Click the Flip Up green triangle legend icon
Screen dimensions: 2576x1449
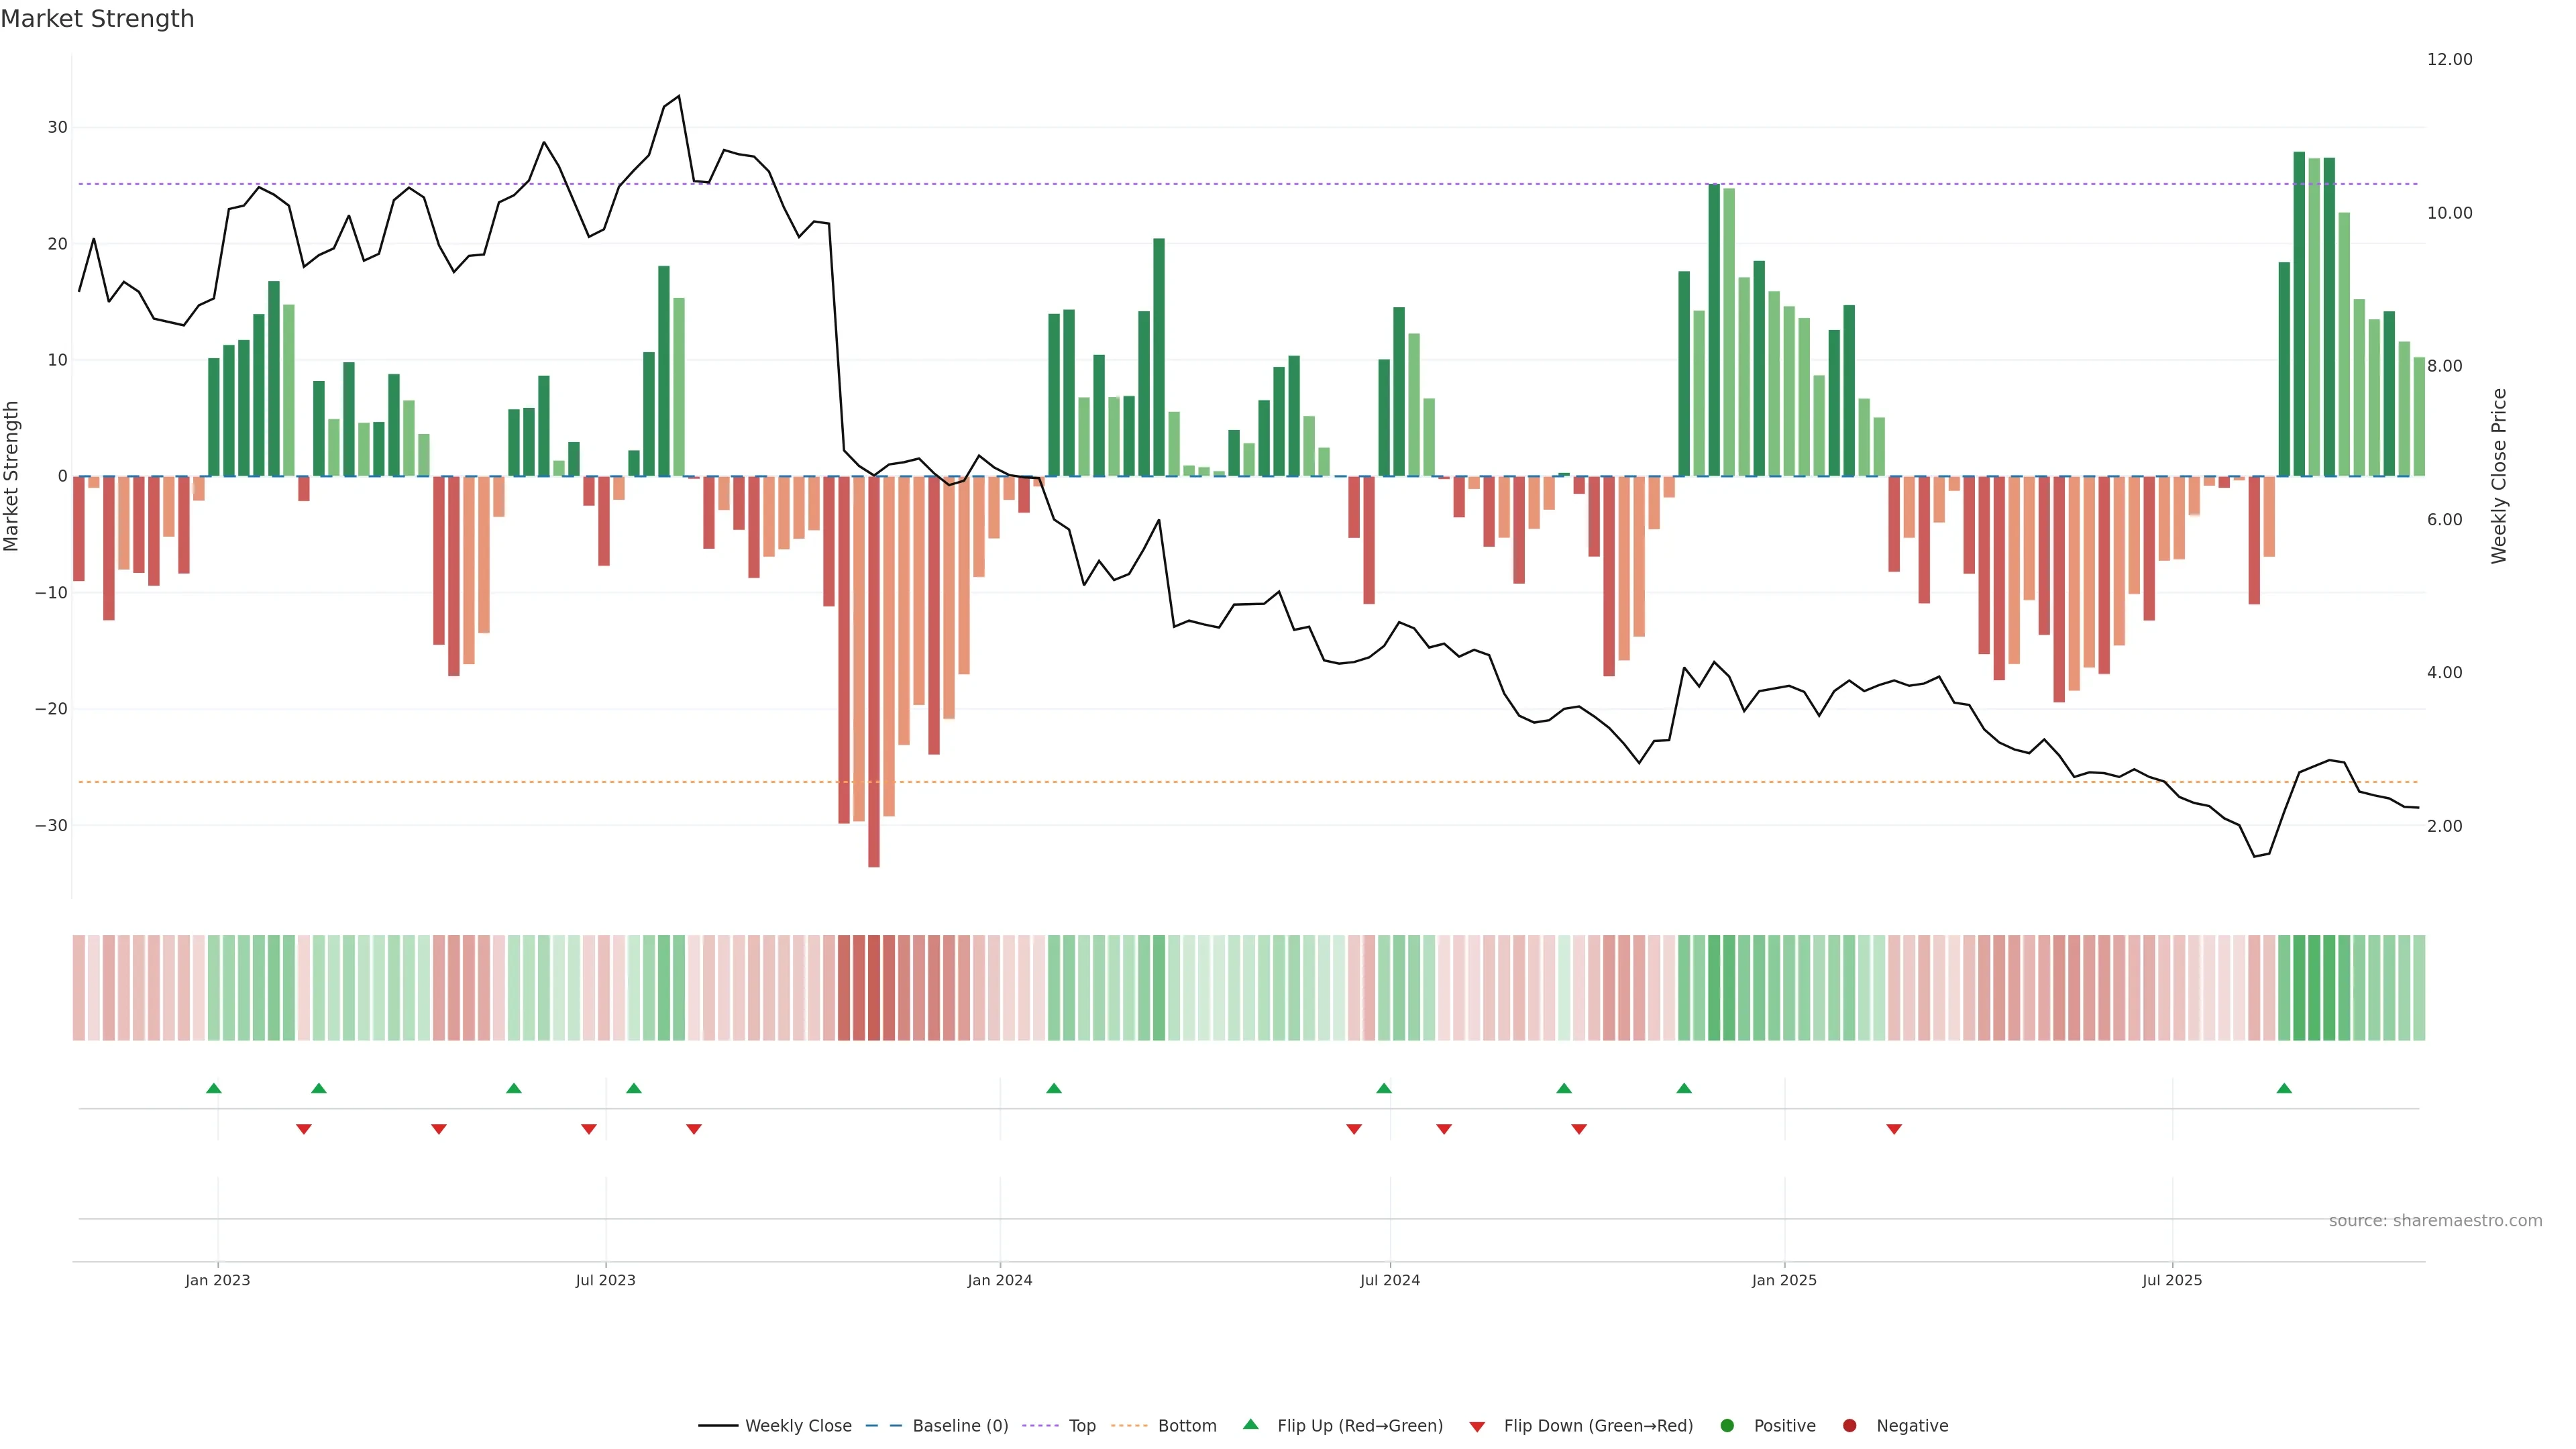tap(1250, 1424)
